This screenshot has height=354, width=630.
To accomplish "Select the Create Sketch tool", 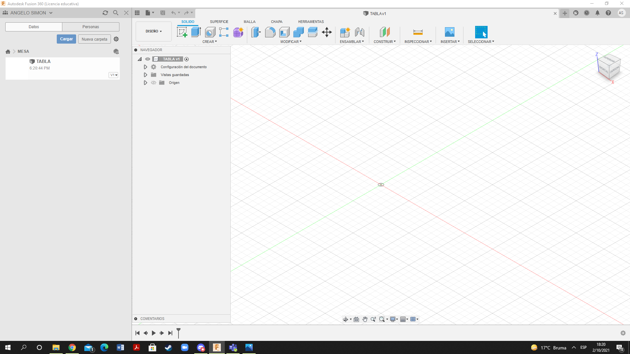I will [182, 32].
